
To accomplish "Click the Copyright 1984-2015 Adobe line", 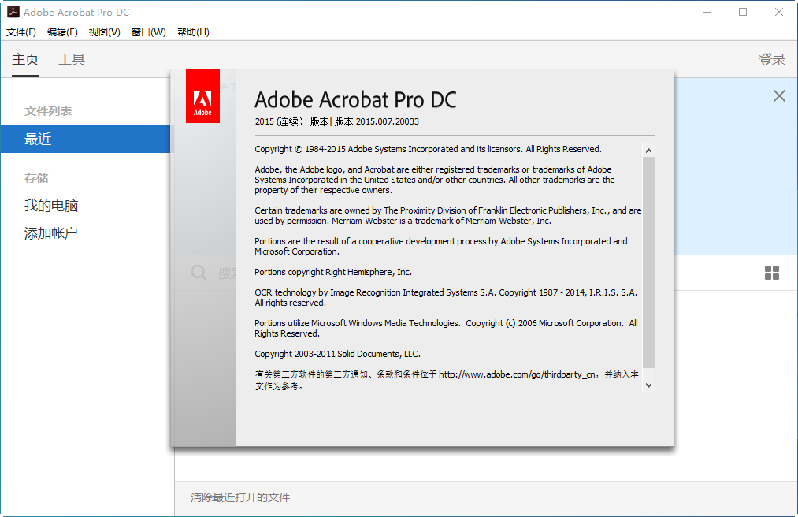I will [x=428, y=149].
